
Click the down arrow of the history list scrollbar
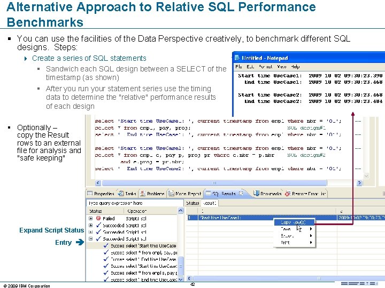point(181,279)
